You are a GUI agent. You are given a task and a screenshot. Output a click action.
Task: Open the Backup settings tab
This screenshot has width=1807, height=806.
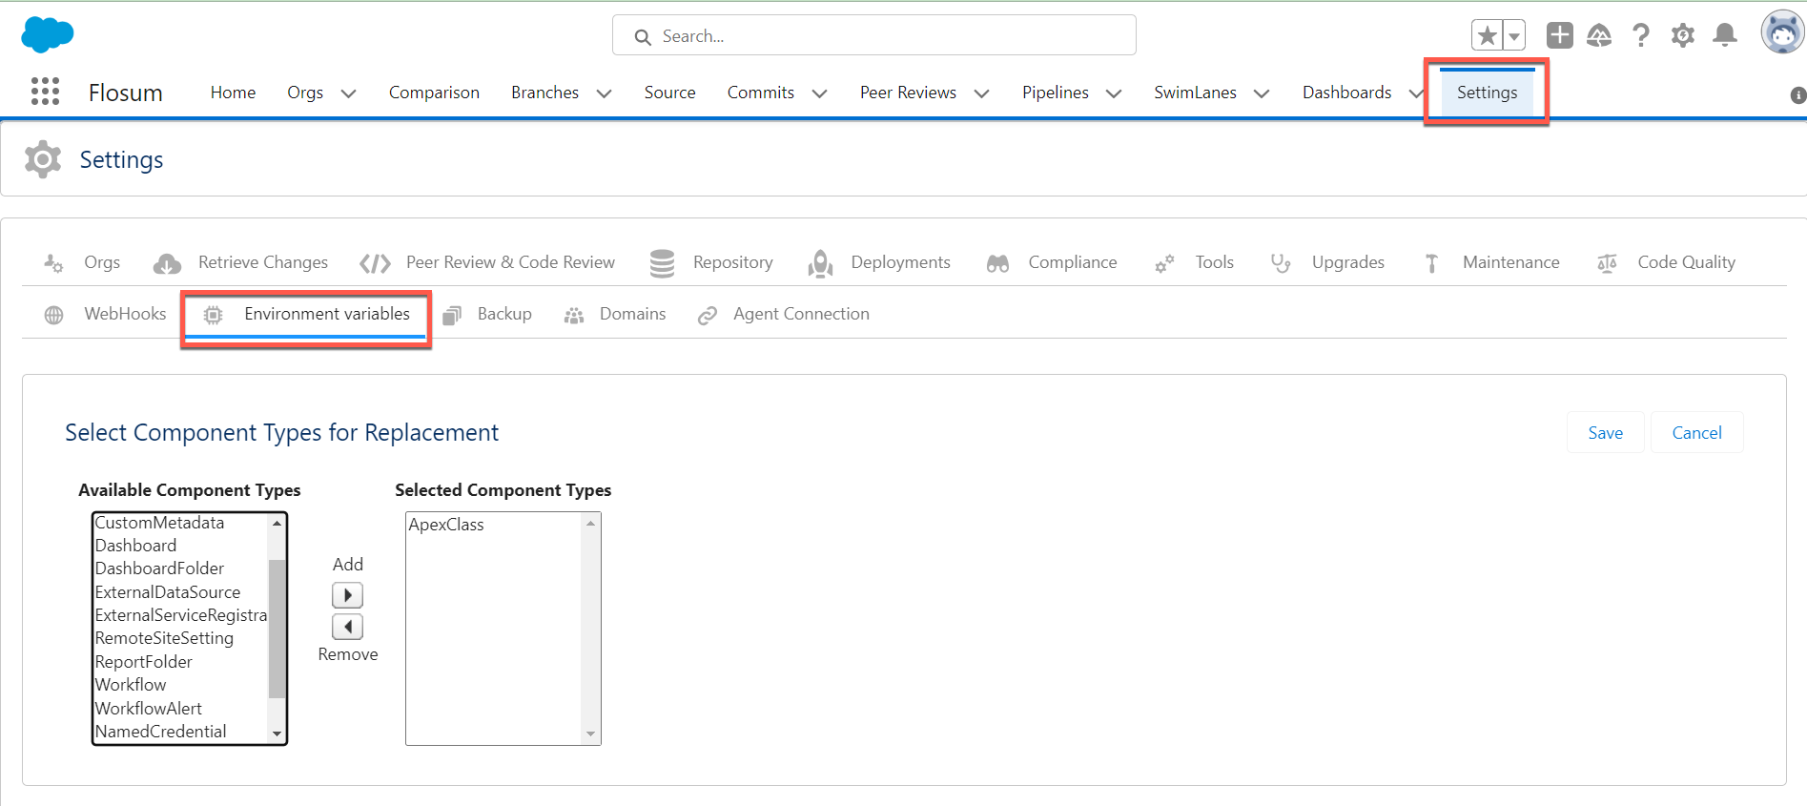tap(487, 314)
